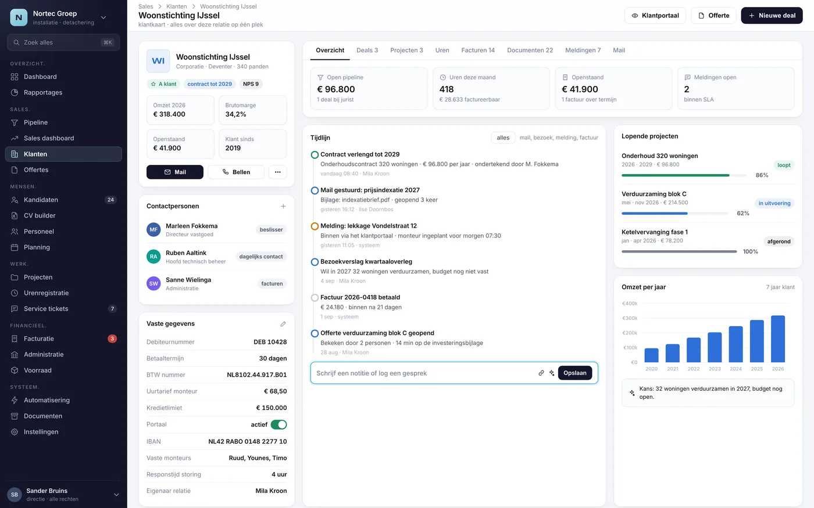Save the note with Opslaan
The image size is (814, 508).
pos(575,373)
